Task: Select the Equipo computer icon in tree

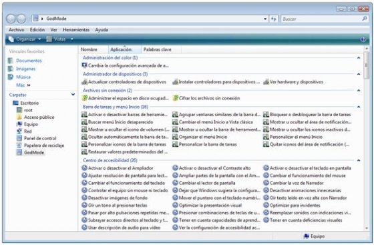Action: pos(19,124)
